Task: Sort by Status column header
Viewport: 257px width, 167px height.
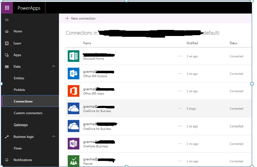Action: click(x=234, y=43)
